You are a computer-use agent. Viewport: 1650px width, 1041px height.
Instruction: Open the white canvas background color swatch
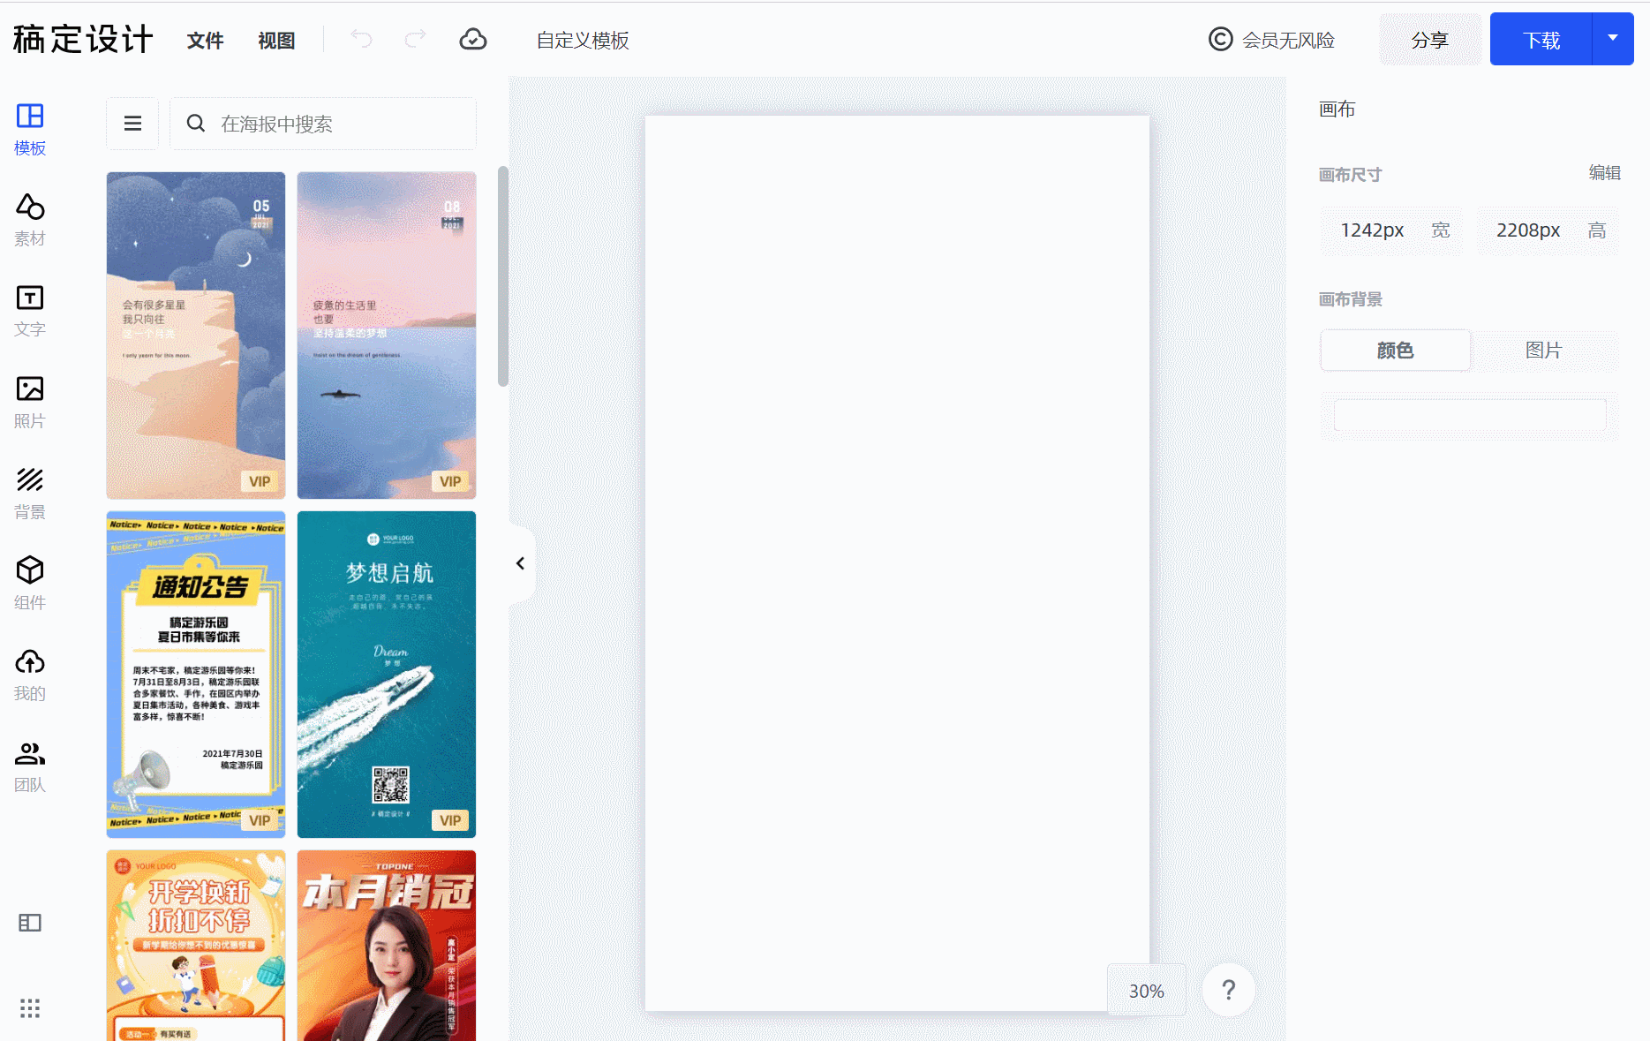[1470, 415]
